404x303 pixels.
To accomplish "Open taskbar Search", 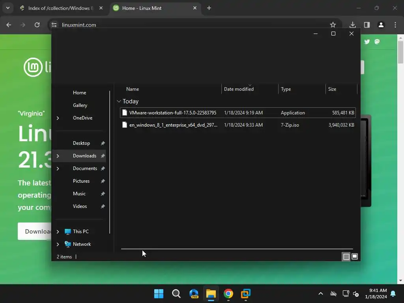I will pos(176,294).
